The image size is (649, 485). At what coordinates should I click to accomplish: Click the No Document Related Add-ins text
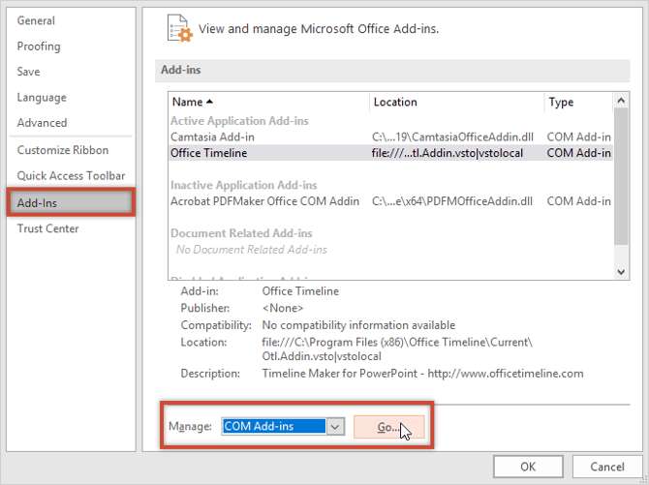[251, 250]
